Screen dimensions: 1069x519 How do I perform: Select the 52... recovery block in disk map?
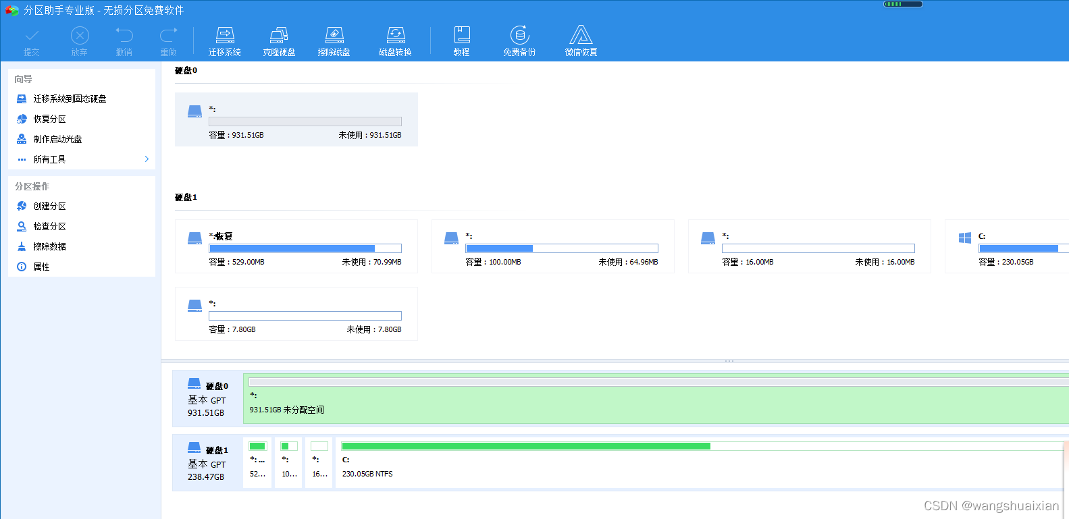(257, 462)
